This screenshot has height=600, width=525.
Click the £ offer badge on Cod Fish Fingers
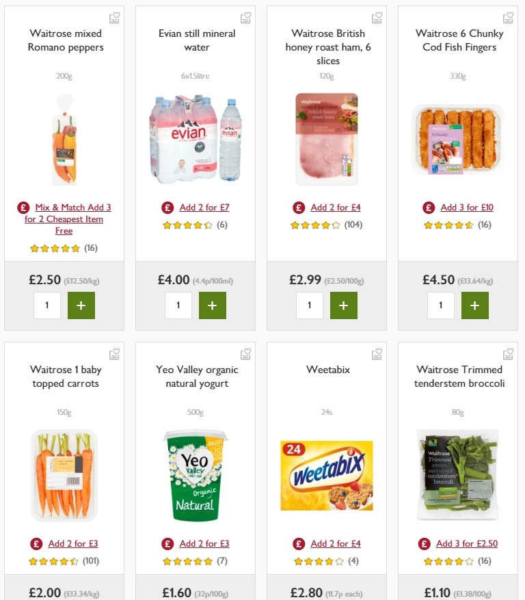pos(429,207)
